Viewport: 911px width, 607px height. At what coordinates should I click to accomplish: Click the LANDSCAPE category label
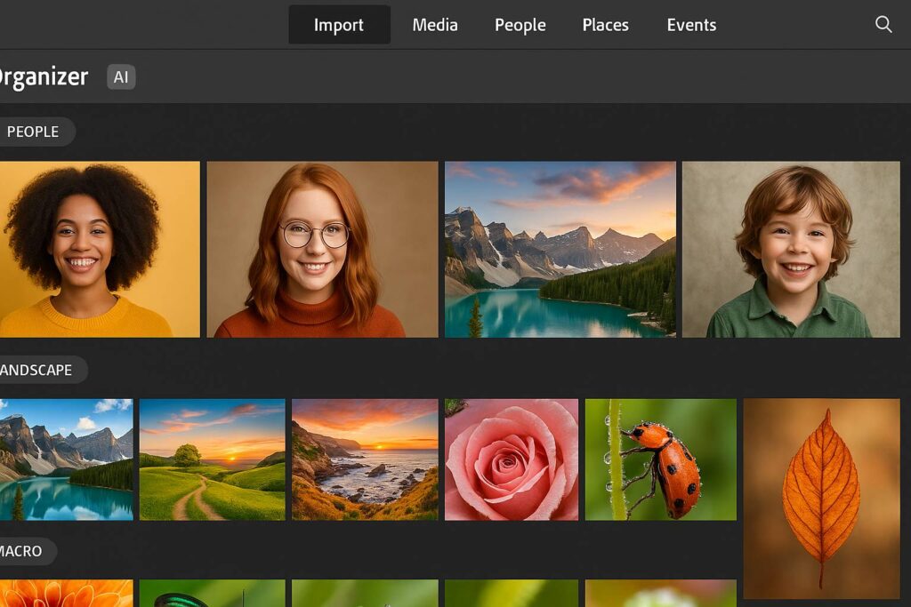[x=37, y=370]
